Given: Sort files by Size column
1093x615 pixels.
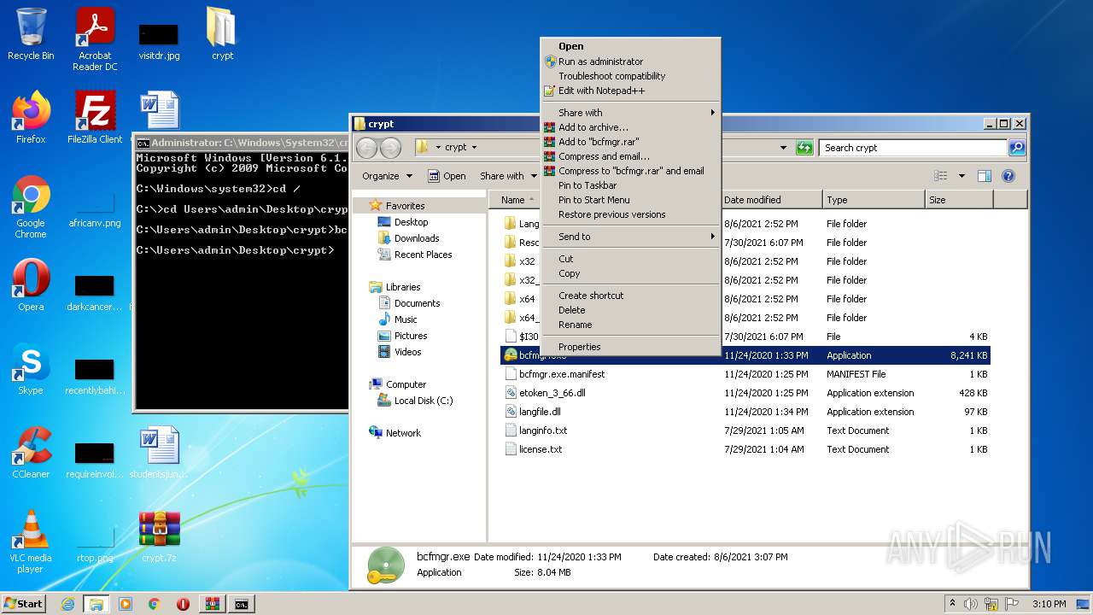Looking at the screenshot, I should (x=959, y=200).
